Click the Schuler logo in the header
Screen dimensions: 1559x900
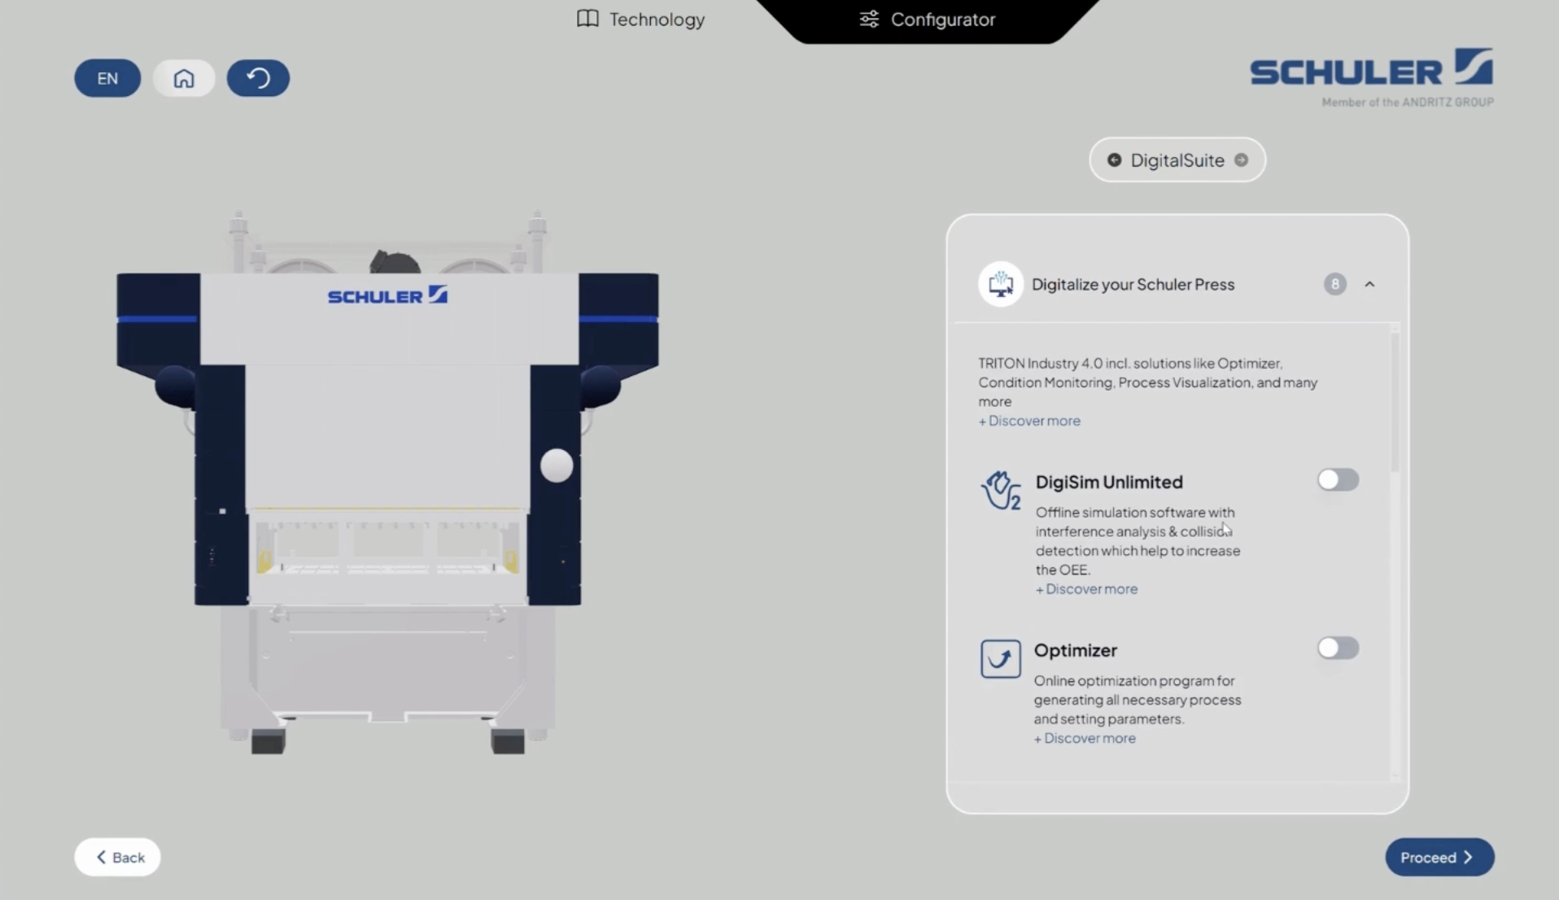click(x=1372, y=76)
